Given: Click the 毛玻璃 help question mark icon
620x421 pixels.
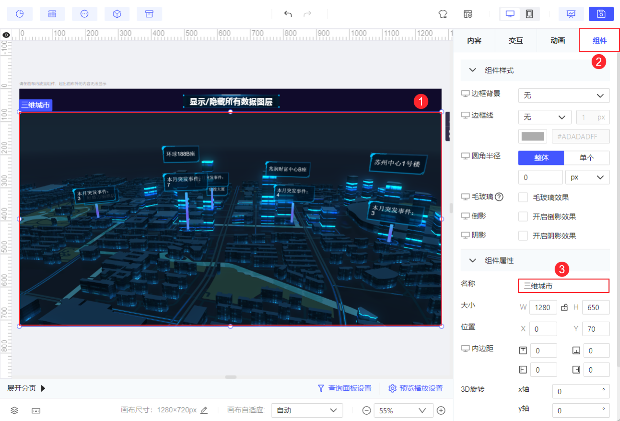Looking at the screenshot, I should click(x=499, y=197).
